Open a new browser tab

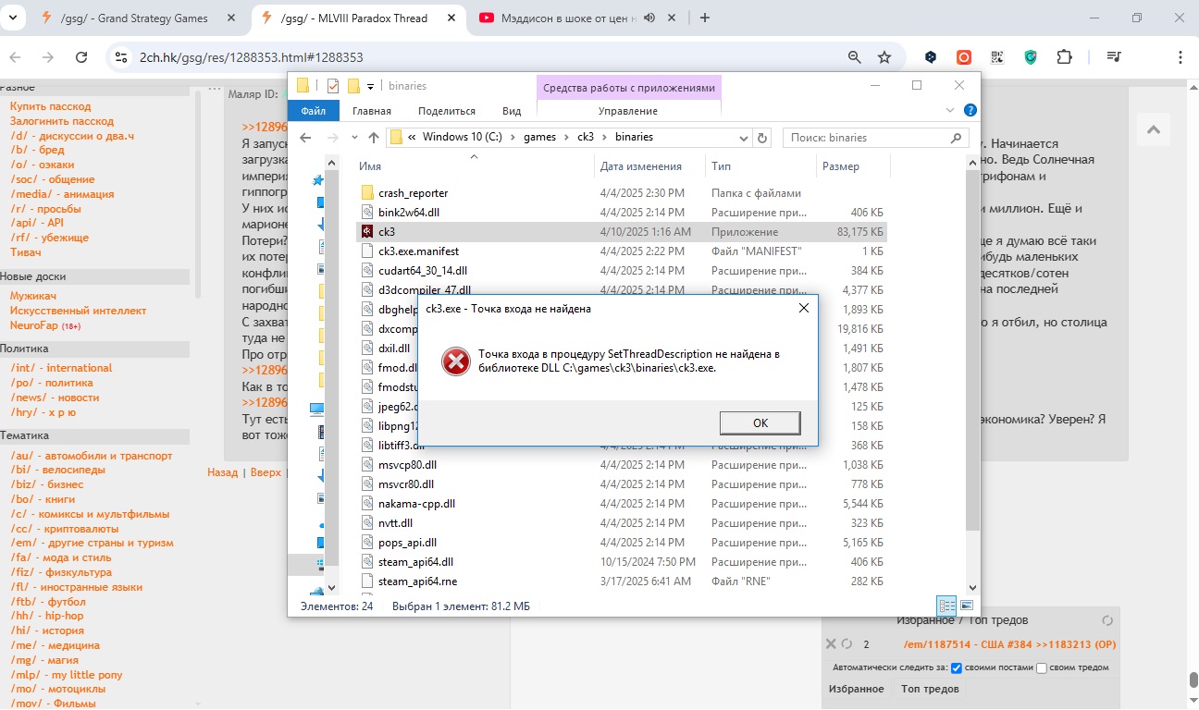click(x=705, y=18)
